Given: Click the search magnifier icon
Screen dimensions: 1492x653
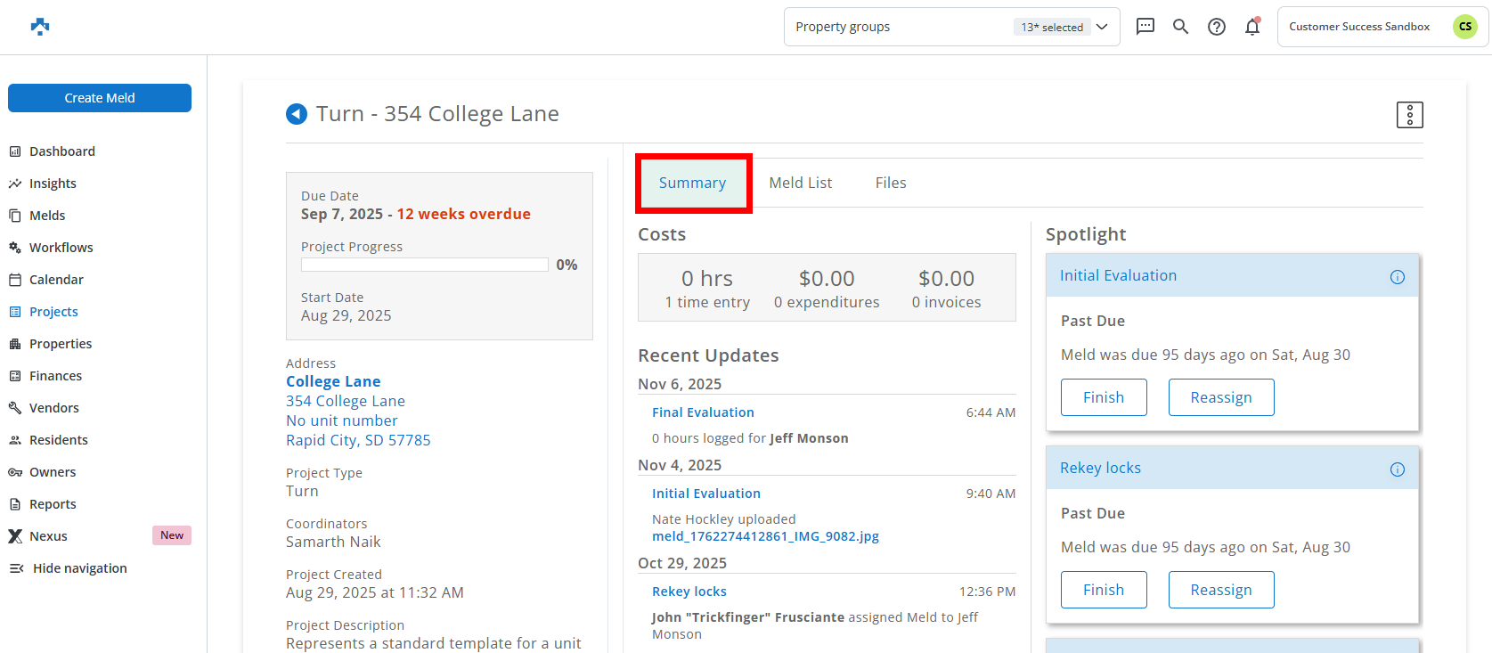Looking at the screenshot, I should pyautogui.click(x=1180, y=27).
